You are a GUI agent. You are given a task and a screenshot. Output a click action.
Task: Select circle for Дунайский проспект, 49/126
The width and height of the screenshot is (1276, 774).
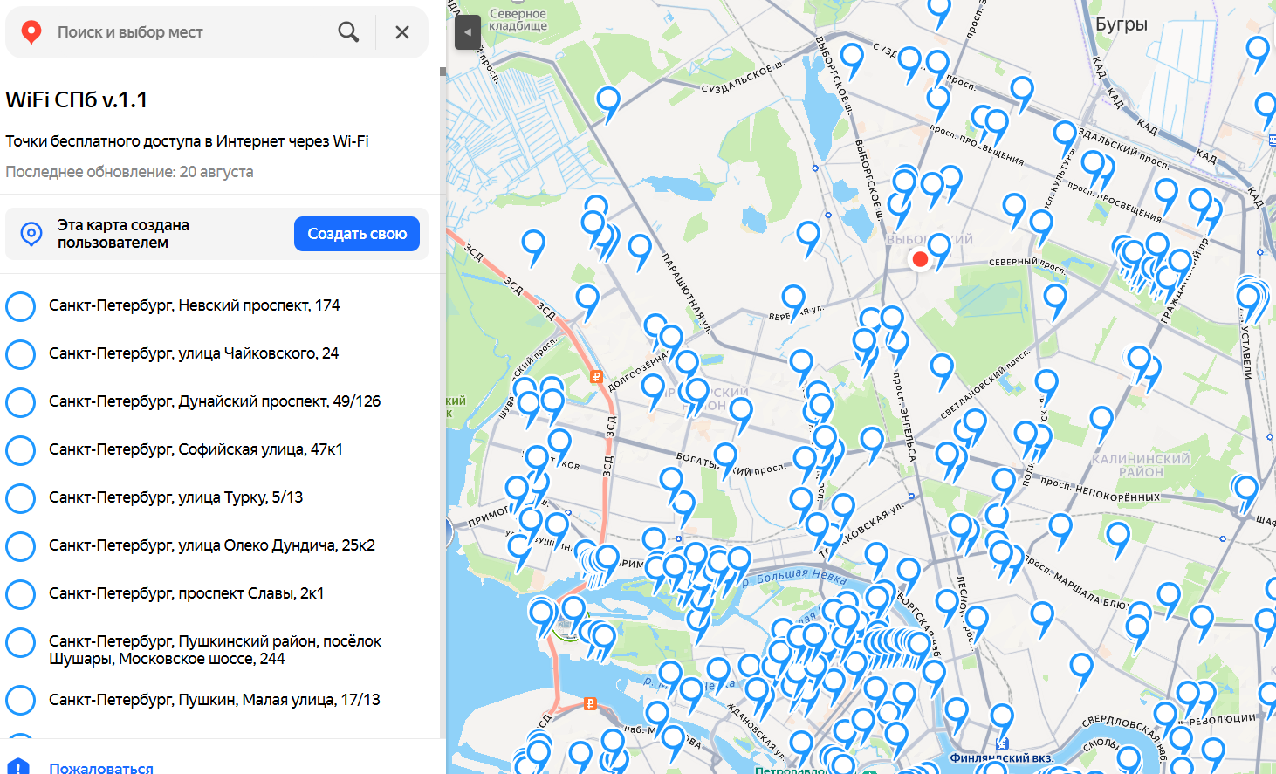pyautogui.click(x=21, y=402)
